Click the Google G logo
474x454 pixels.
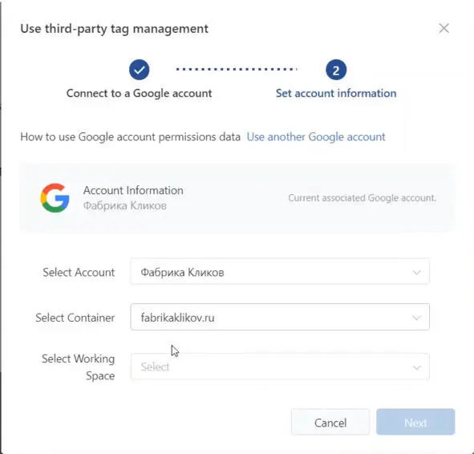(55, 197)
